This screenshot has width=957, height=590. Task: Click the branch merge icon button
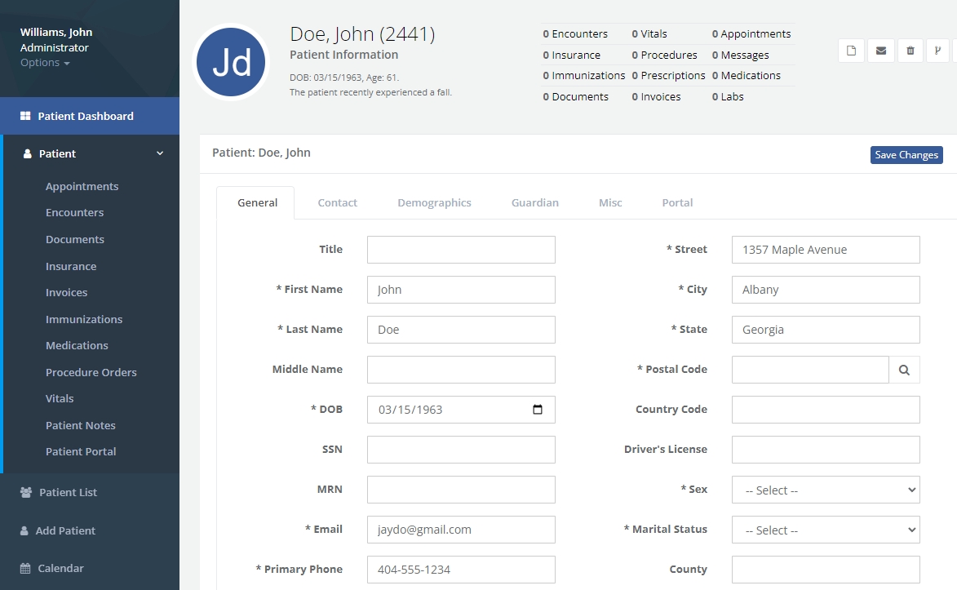point(938,51)
